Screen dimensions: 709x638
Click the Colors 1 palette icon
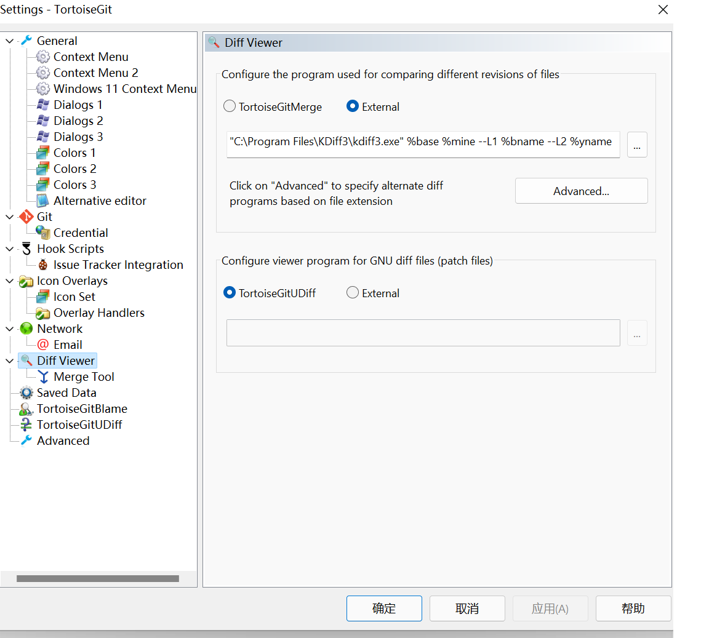(43, 153)
